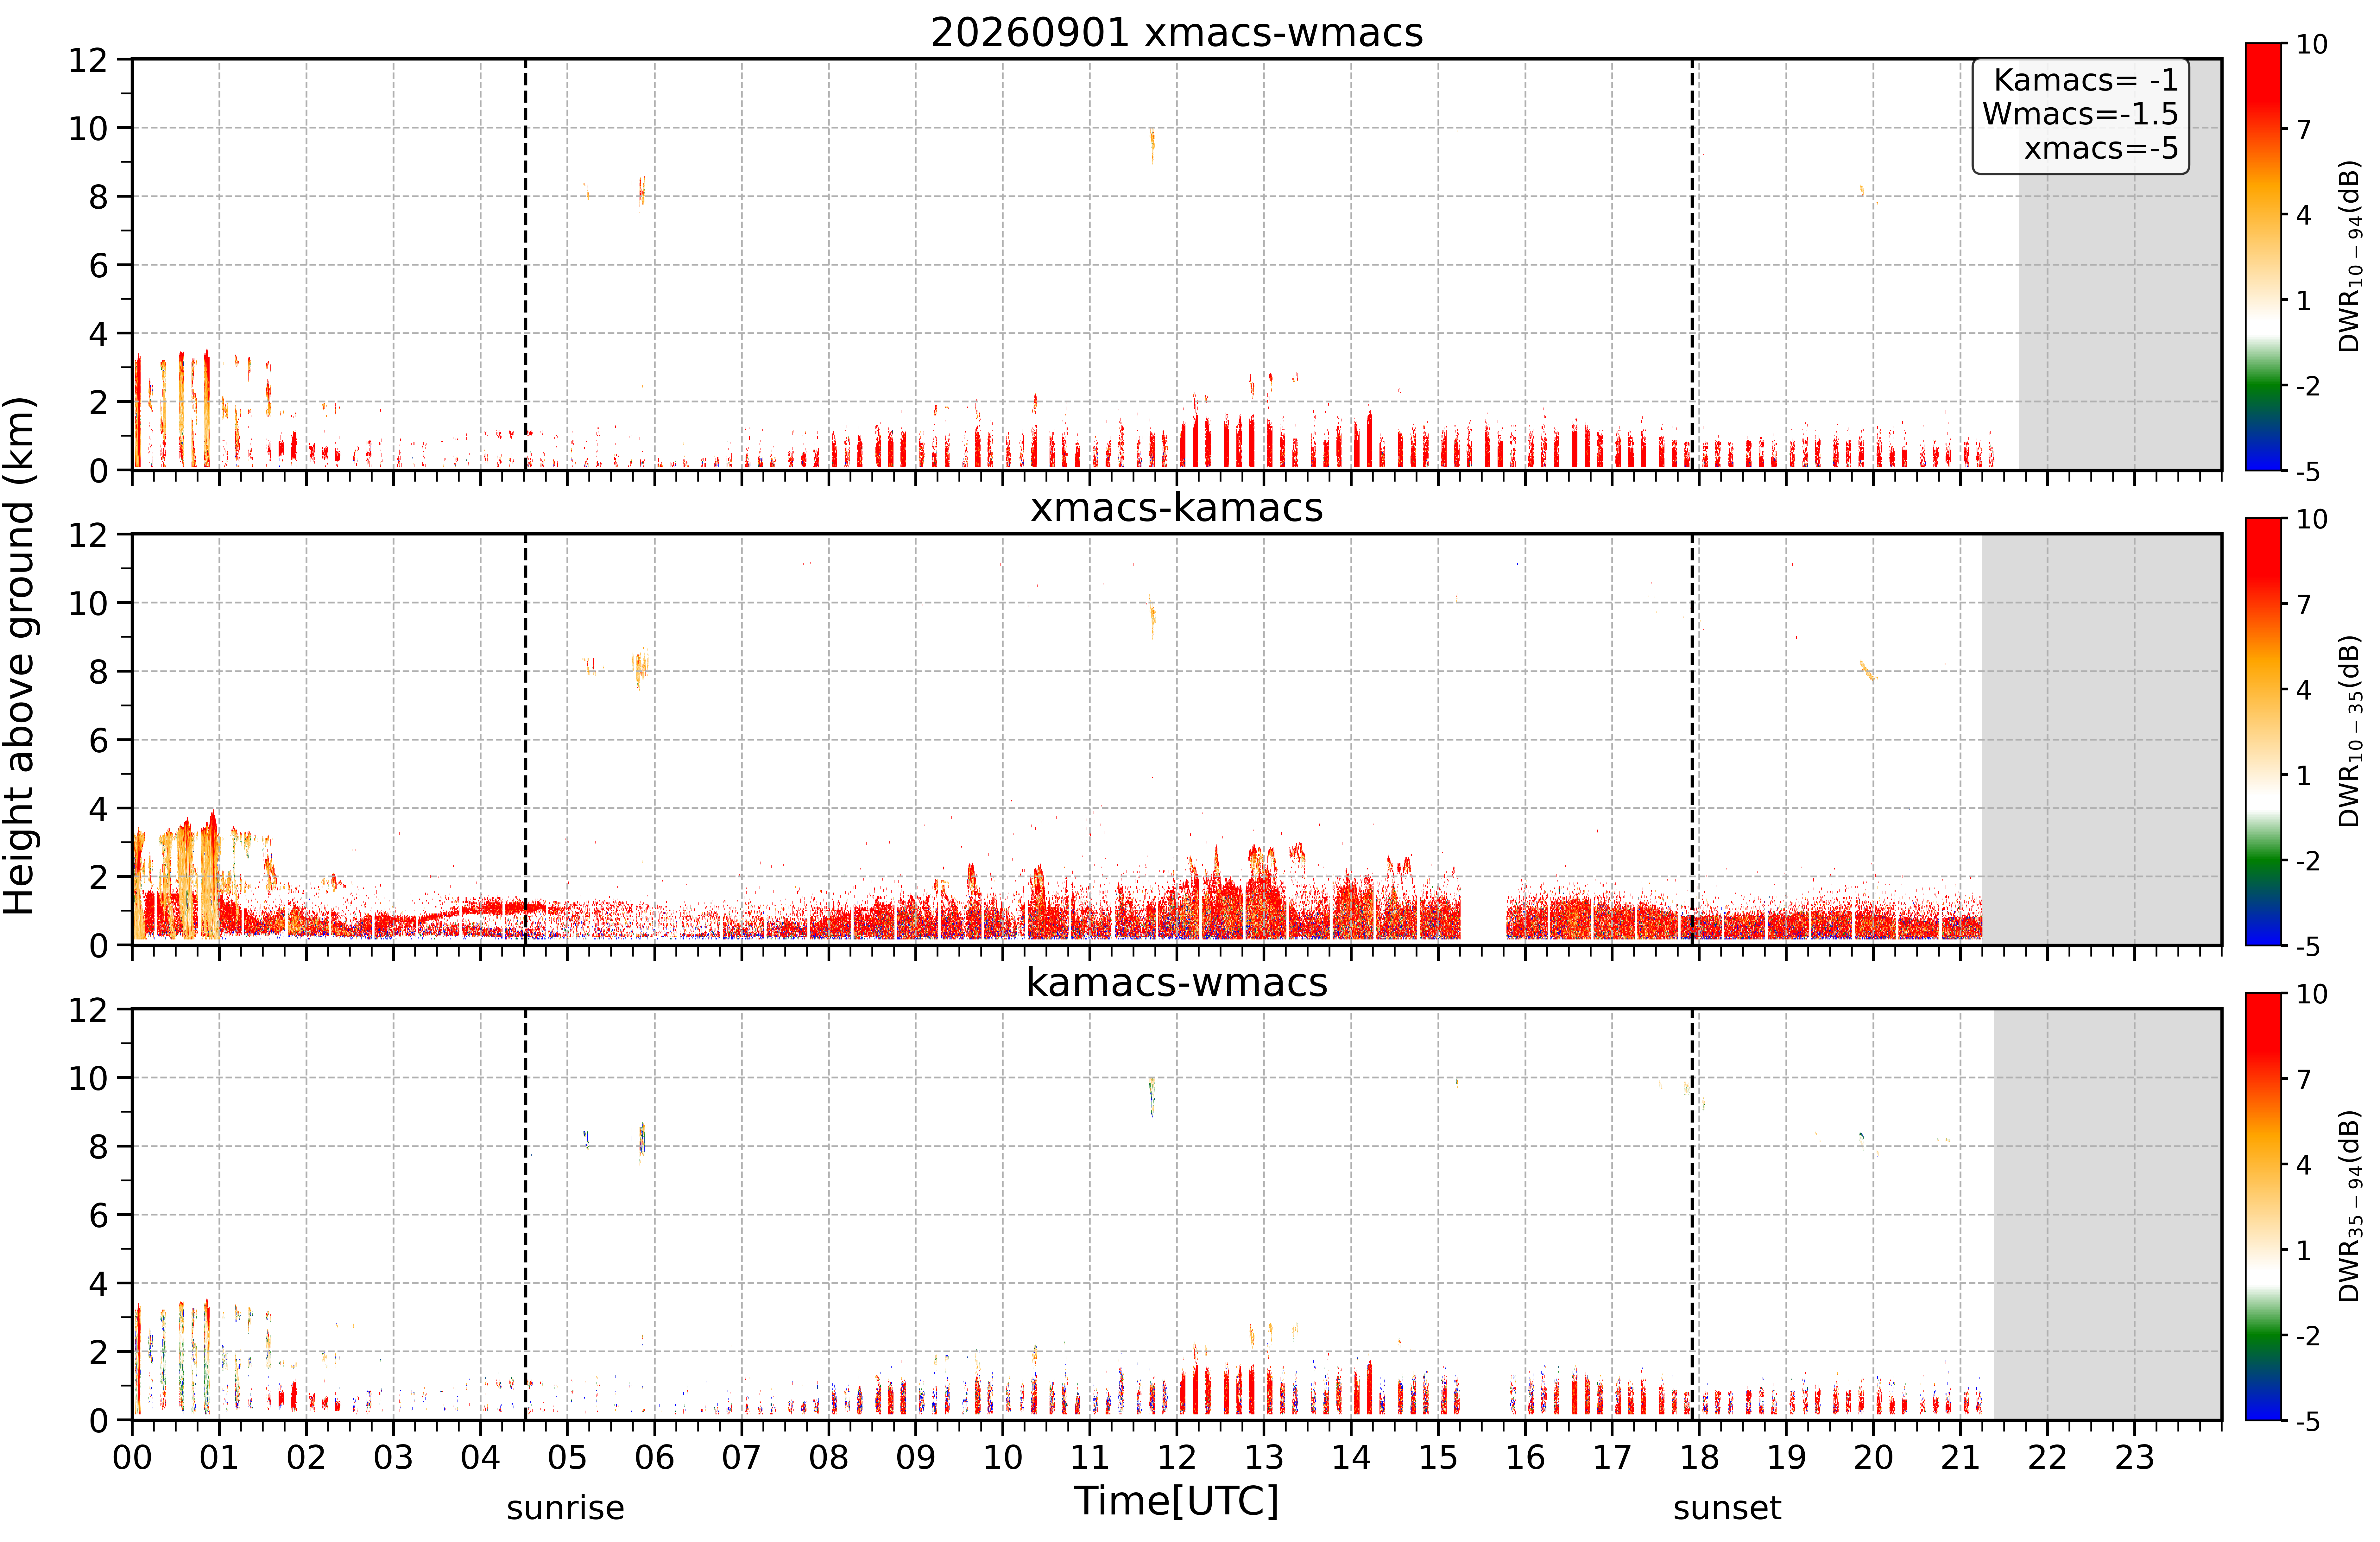Click the bottom DWR 35-94 colorbar
This screenshot has height=1542, width=2380.
click(2263, 1206)
